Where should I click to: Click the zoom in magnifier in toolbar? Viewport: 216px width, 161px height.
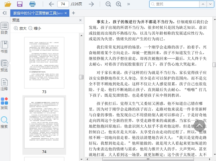[119, 4]
